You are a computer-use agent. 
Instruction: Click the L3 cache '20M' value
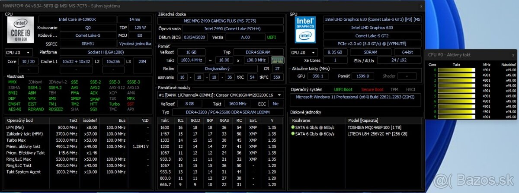pyautogui.click(x=142, y=62)
